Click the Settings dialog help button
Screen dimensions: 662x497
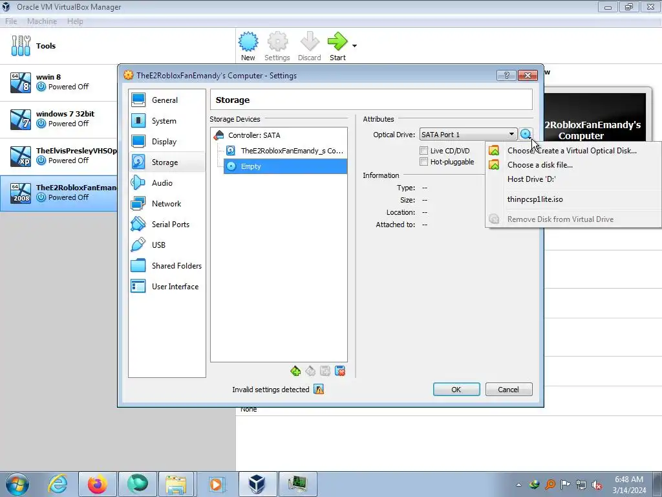pyautogui.click(x=507, y=76)
